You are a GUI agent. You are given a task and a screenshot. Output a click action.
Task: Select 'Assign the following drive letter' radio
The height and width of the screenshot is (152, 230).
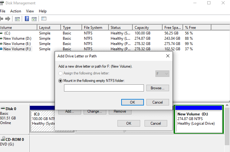[60, 73]
